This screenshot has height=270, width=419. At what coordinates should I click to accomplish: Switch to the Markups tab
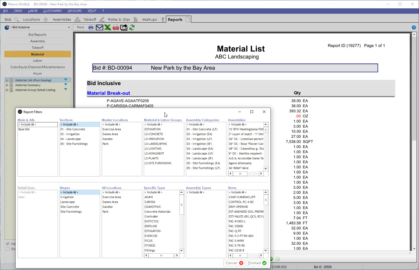tap(149, 19)
